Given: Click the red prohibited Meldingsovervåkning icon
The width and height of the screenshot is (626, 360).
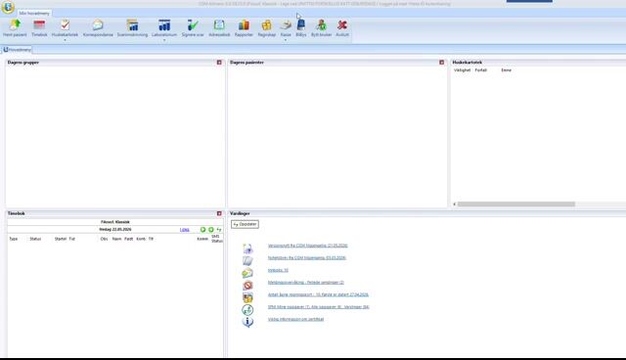Looking at the screenshot, I should coord(247,286).
